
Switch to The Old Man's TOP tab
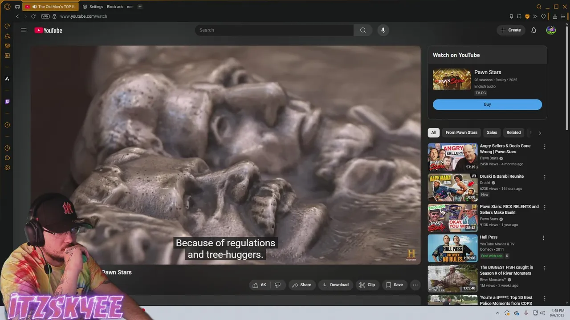tap(50, 7)
